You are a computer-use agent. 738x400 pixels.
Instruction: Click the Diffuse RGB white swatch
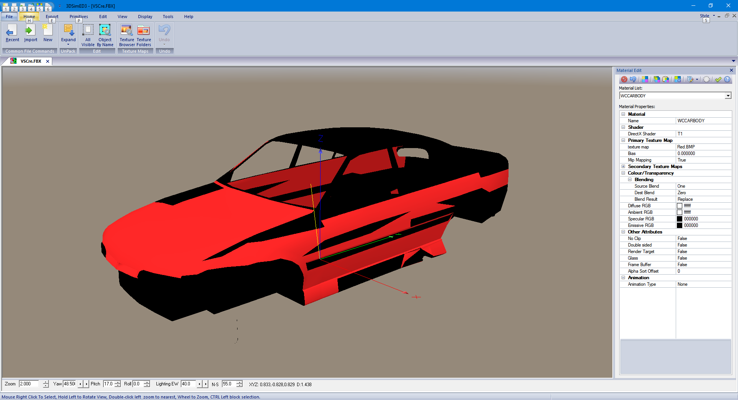(680, 206)
